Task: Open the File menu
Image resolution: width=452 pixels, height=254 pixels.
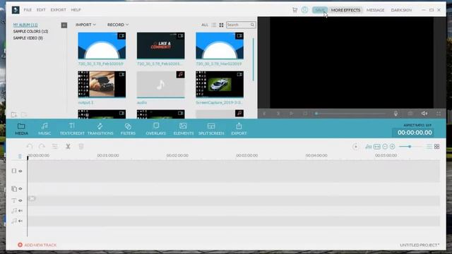Action: click(28, 10)
